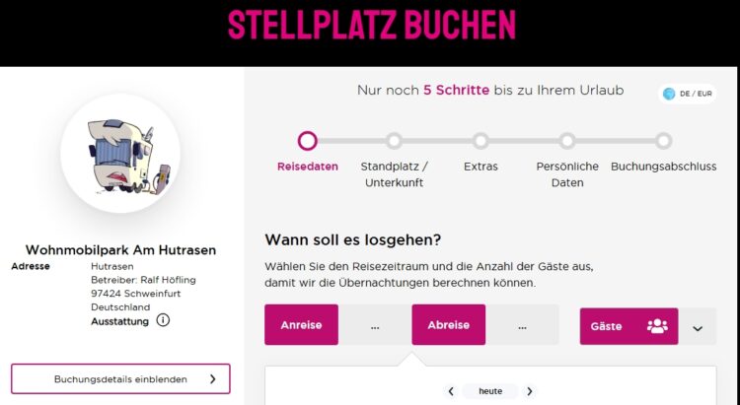
Task: Click arrow icon on Buchungsdetails einblenden
Action: [212, 378]
